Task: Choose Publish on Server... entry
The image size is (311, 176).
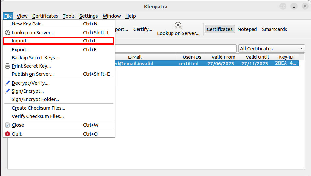Action: tap(59, 74)
